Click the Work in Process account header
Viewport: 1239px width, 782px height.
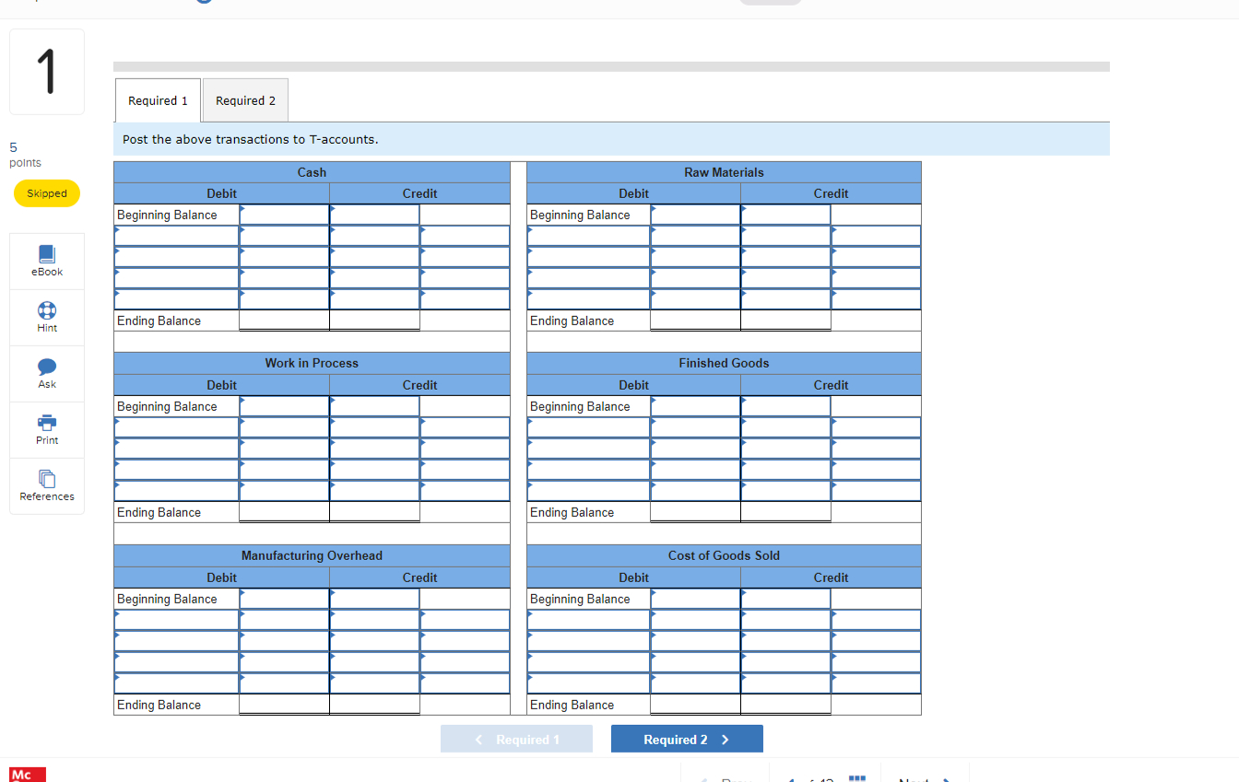click(312, 363)
